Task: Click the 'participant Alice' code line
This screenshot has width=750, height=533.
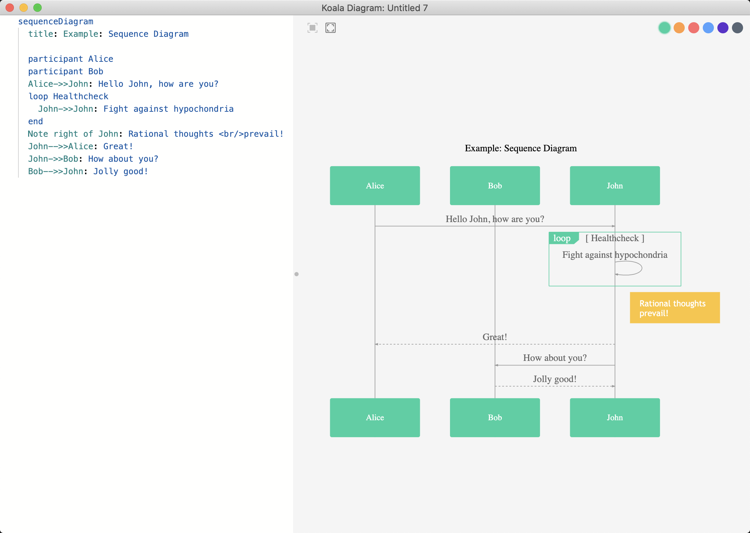Action: click(x=70, y=59)
